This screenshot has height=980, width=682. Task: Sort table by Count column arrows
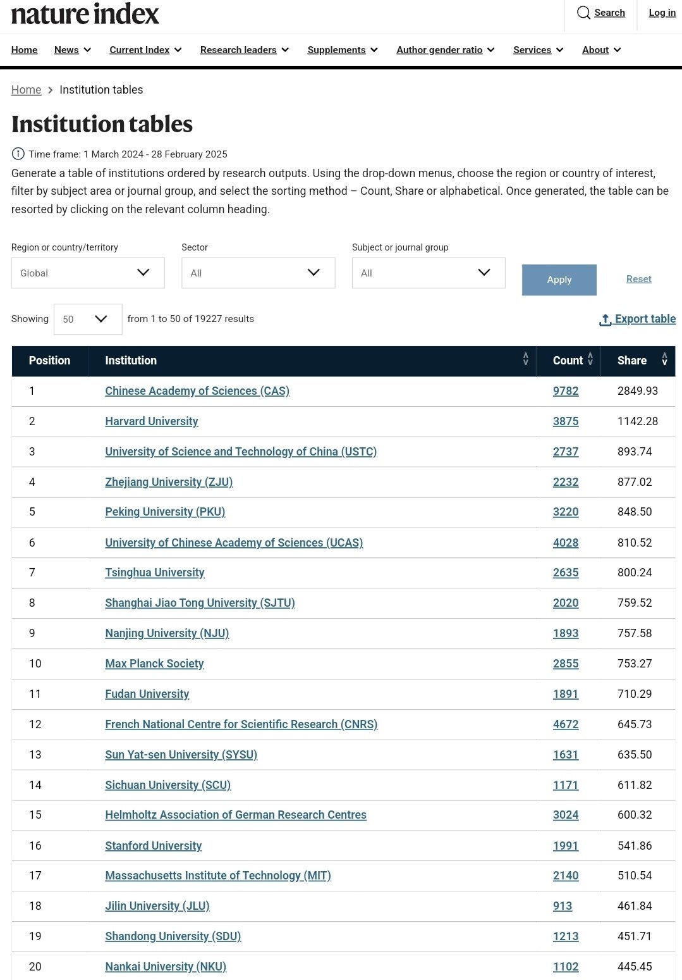(x=590, y=359)
